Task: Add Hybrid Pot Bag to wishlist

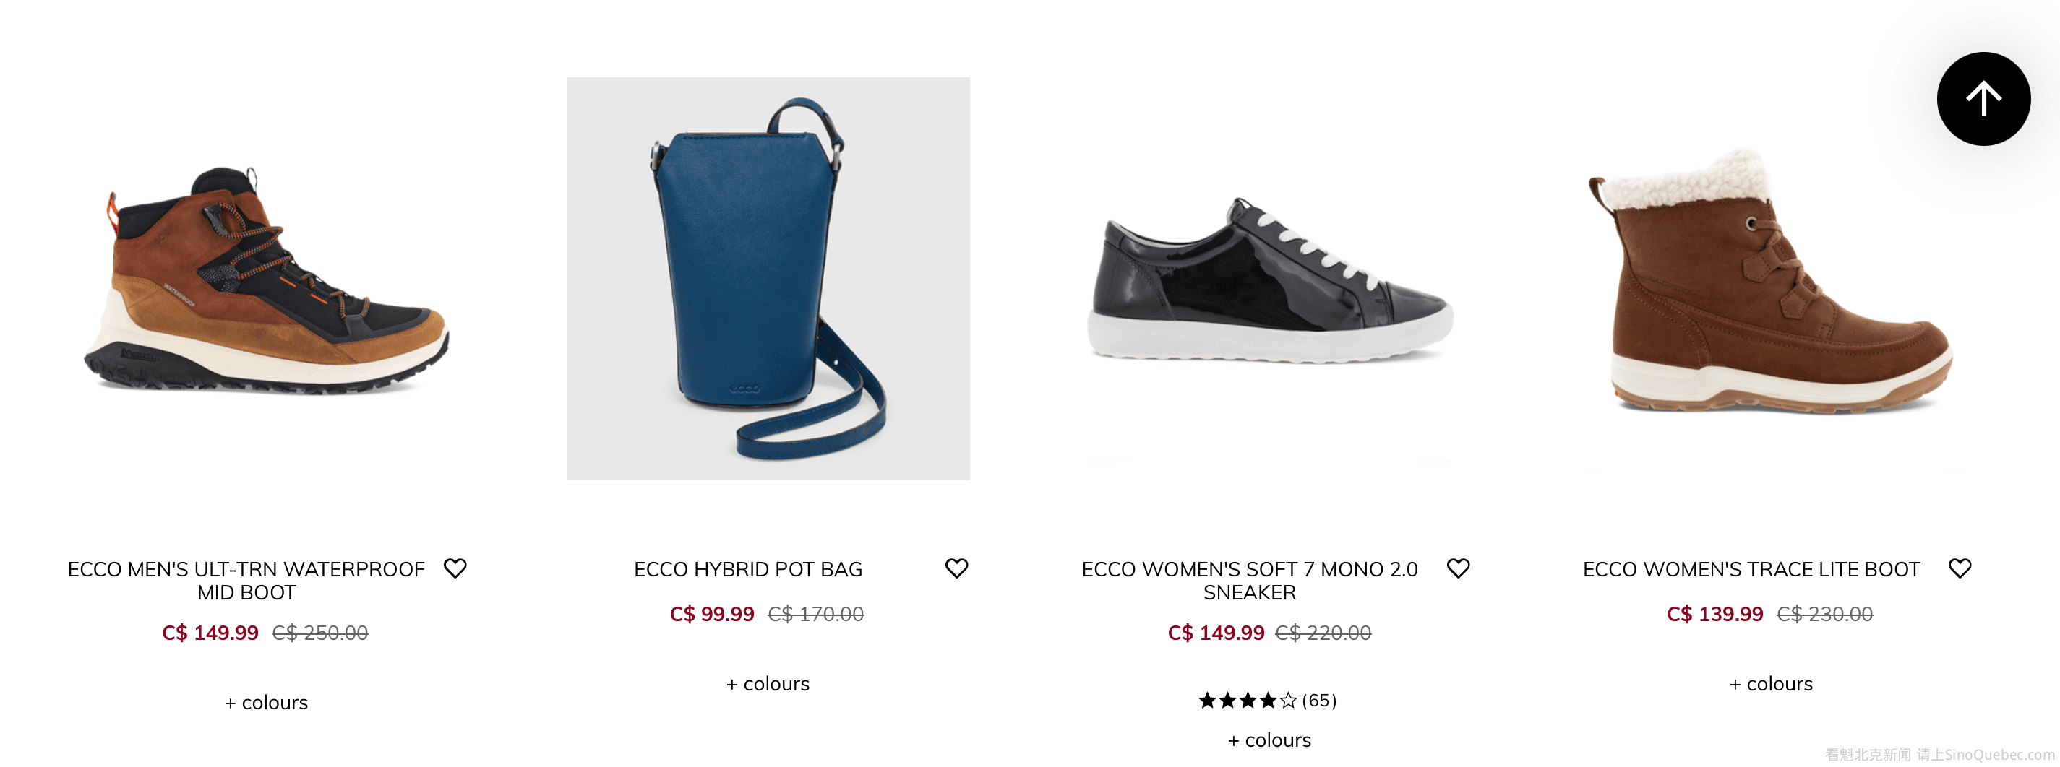Action: [956, 568]
